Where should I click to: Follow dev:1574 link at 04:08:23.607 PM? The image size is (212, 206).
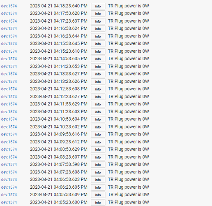9,157
